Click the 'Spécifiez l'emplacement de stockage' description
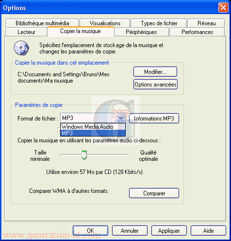This screenshot has width=231, height=241. pyautogui.click(x=101, y=48)
